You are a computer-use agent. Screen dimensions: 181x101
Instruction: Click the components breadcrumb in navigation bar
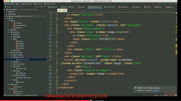tap(27, 4)
